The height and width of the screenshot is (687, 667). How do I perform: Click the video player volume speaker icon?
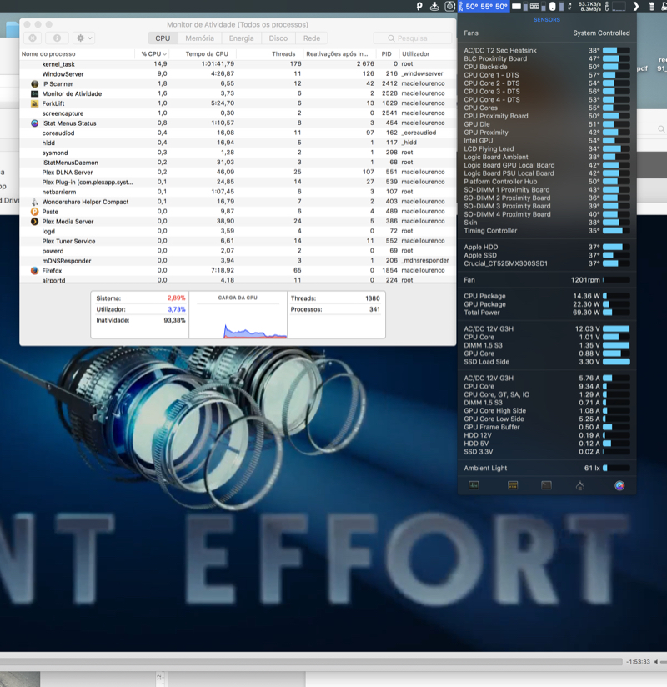point(656,662)
